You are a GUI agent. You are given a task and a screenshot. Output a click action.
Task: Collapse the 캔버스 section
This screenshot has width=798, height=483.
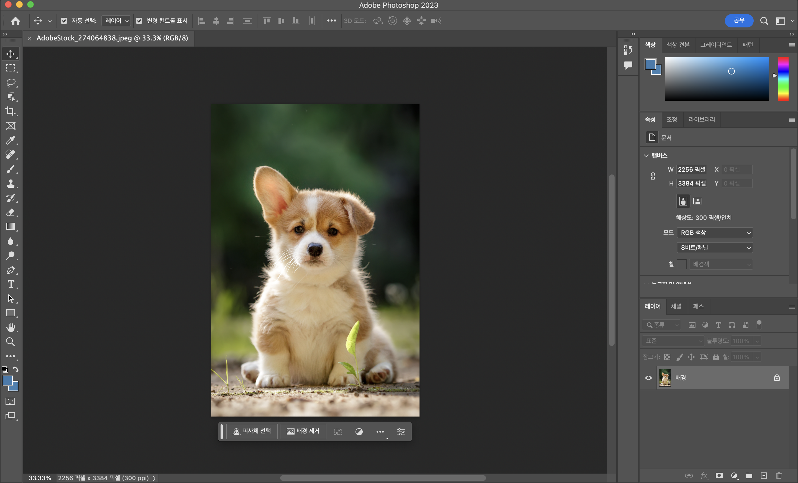pos(646,155)
